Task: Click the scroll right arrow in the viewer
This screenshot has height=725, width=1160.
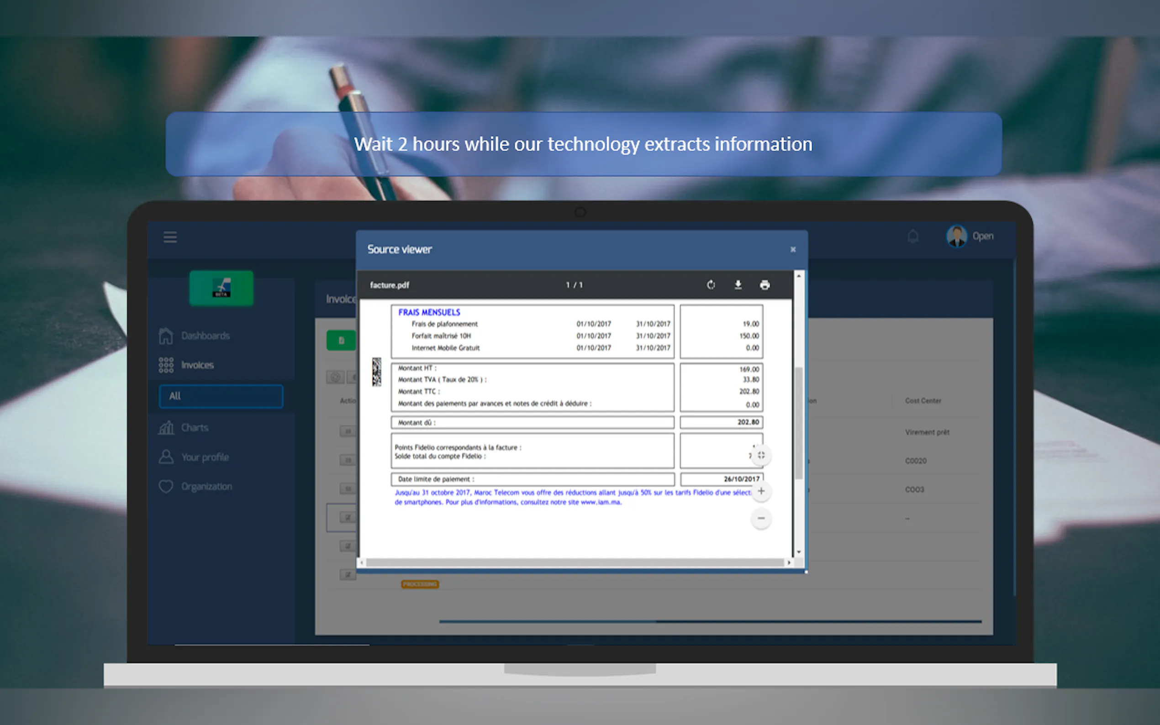Action: tap(789, 562)
